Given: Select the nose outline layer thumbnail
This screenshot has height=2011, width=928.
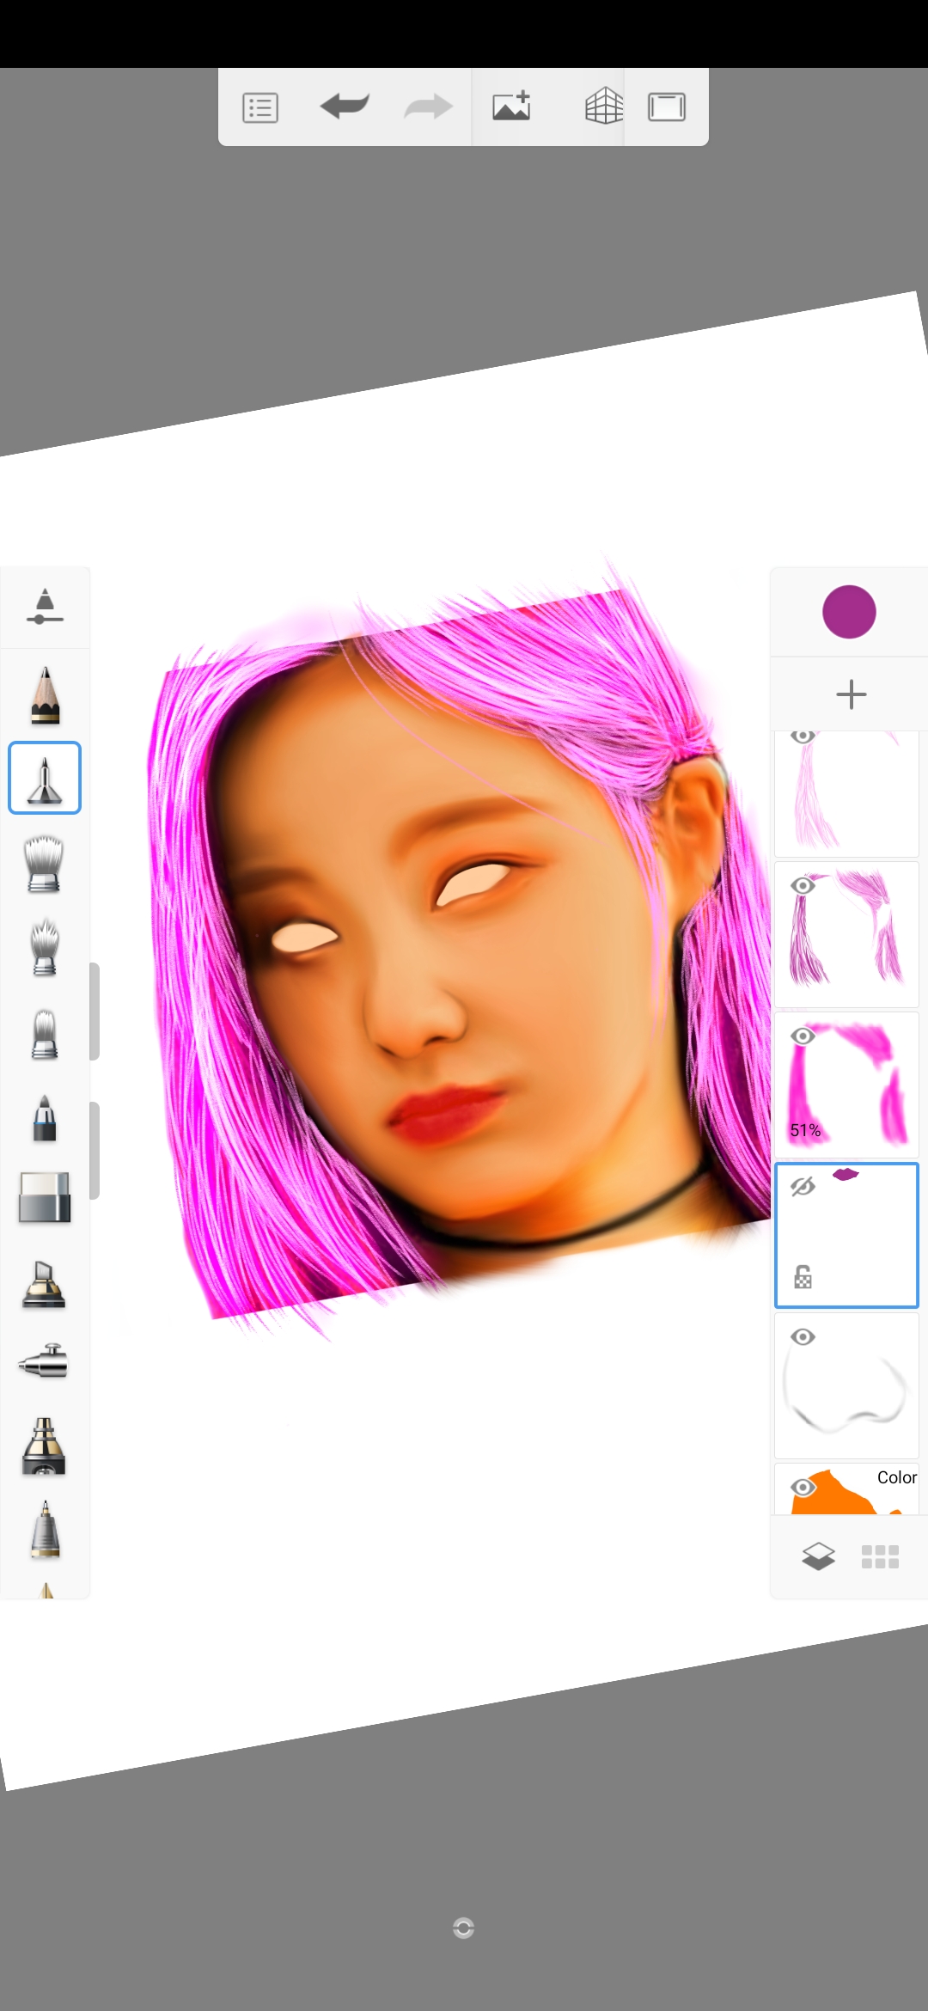Looking at the screenshot, I should (x=846, y=1385).
